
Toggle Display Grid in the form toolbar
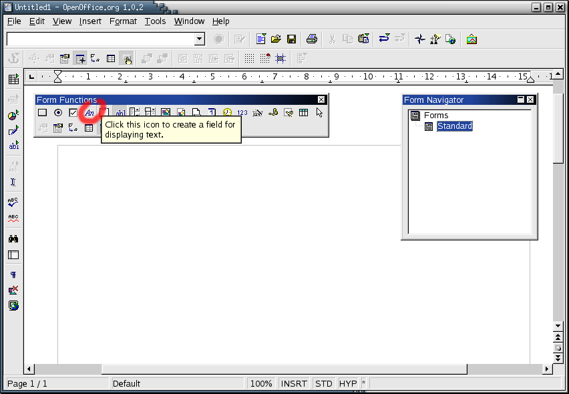coord(249,58)
